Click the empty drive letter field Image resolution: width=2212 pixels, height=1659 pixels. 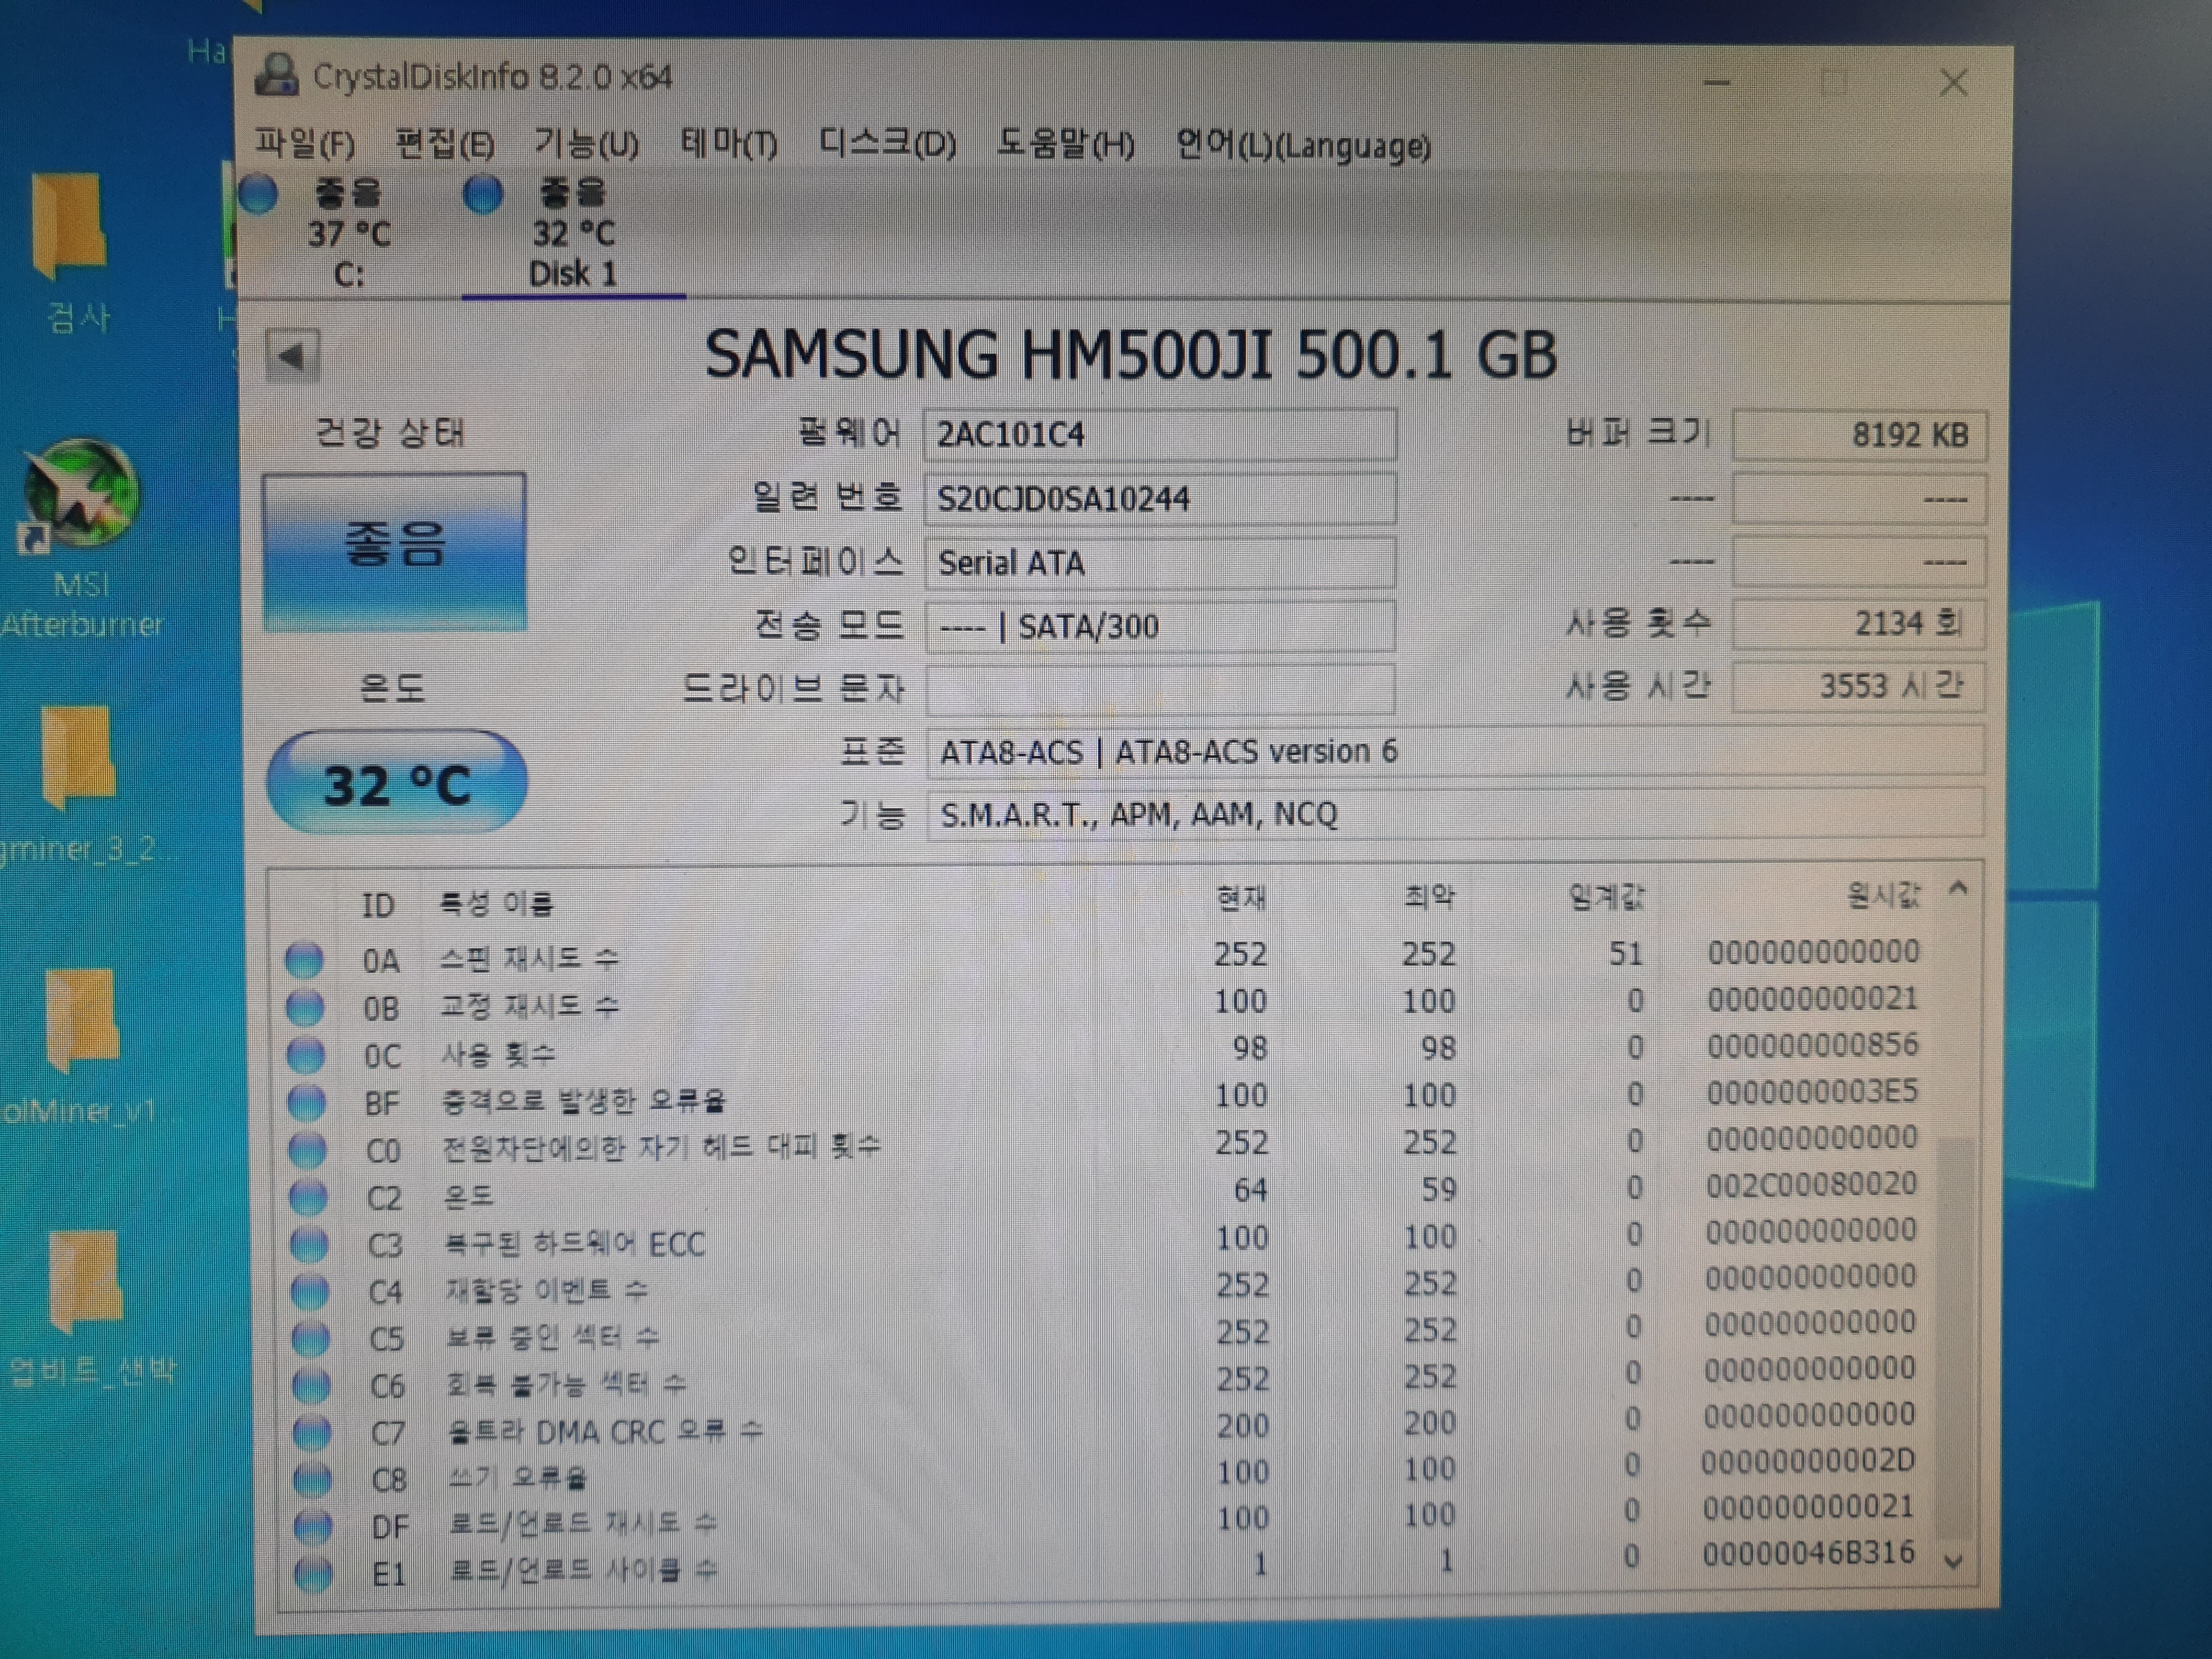(x=1160, y=689)
